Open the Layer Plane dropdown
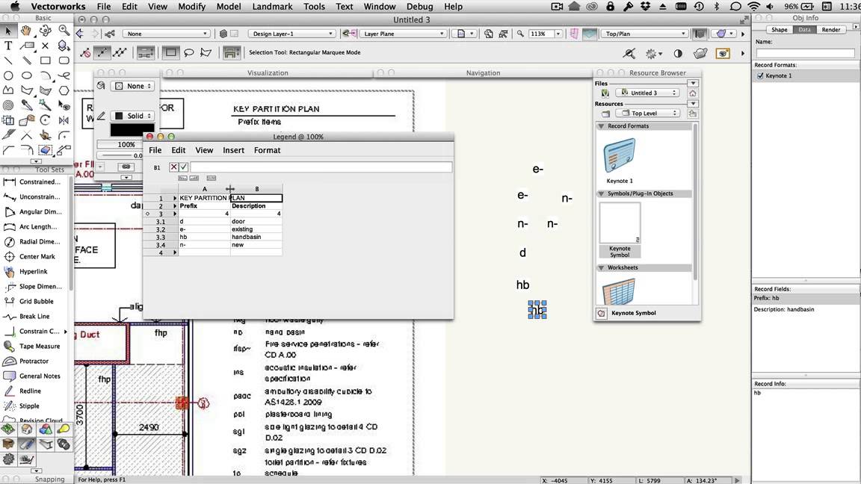 (x=404, y=34)
